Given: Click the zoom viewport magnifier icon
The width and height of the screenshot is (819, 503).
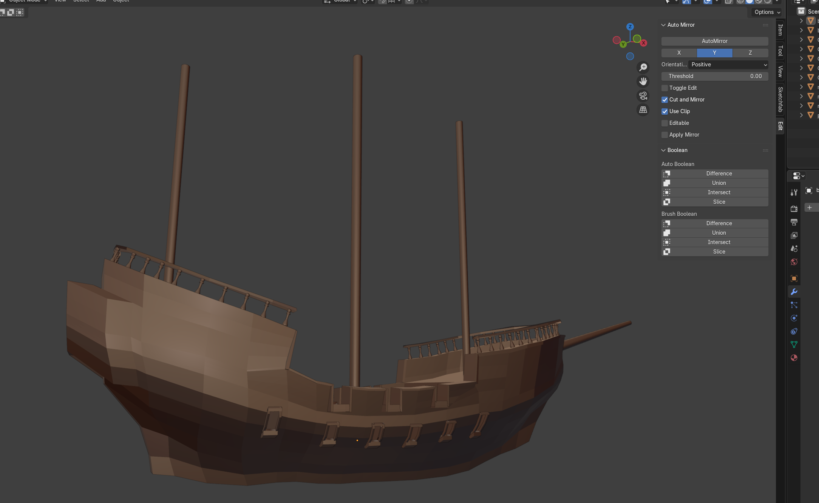Looking at the screenshot, I should point(643,67).
